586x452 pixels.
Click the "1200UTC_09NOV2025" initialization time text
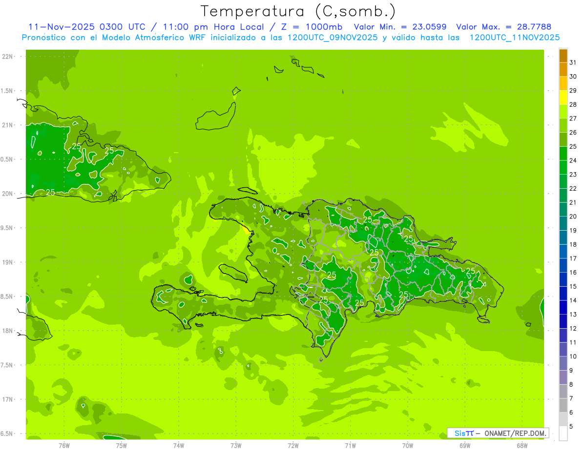pos(332,38)
